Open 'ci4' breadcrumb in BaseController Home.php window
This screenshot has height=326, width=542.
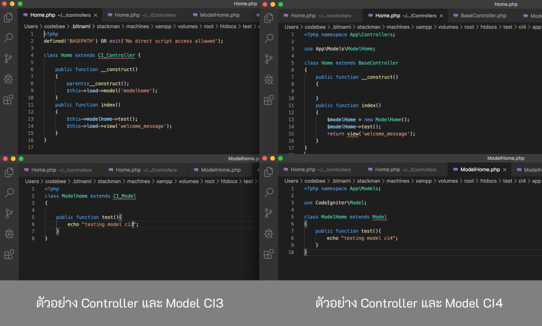(x=522, y=27)
